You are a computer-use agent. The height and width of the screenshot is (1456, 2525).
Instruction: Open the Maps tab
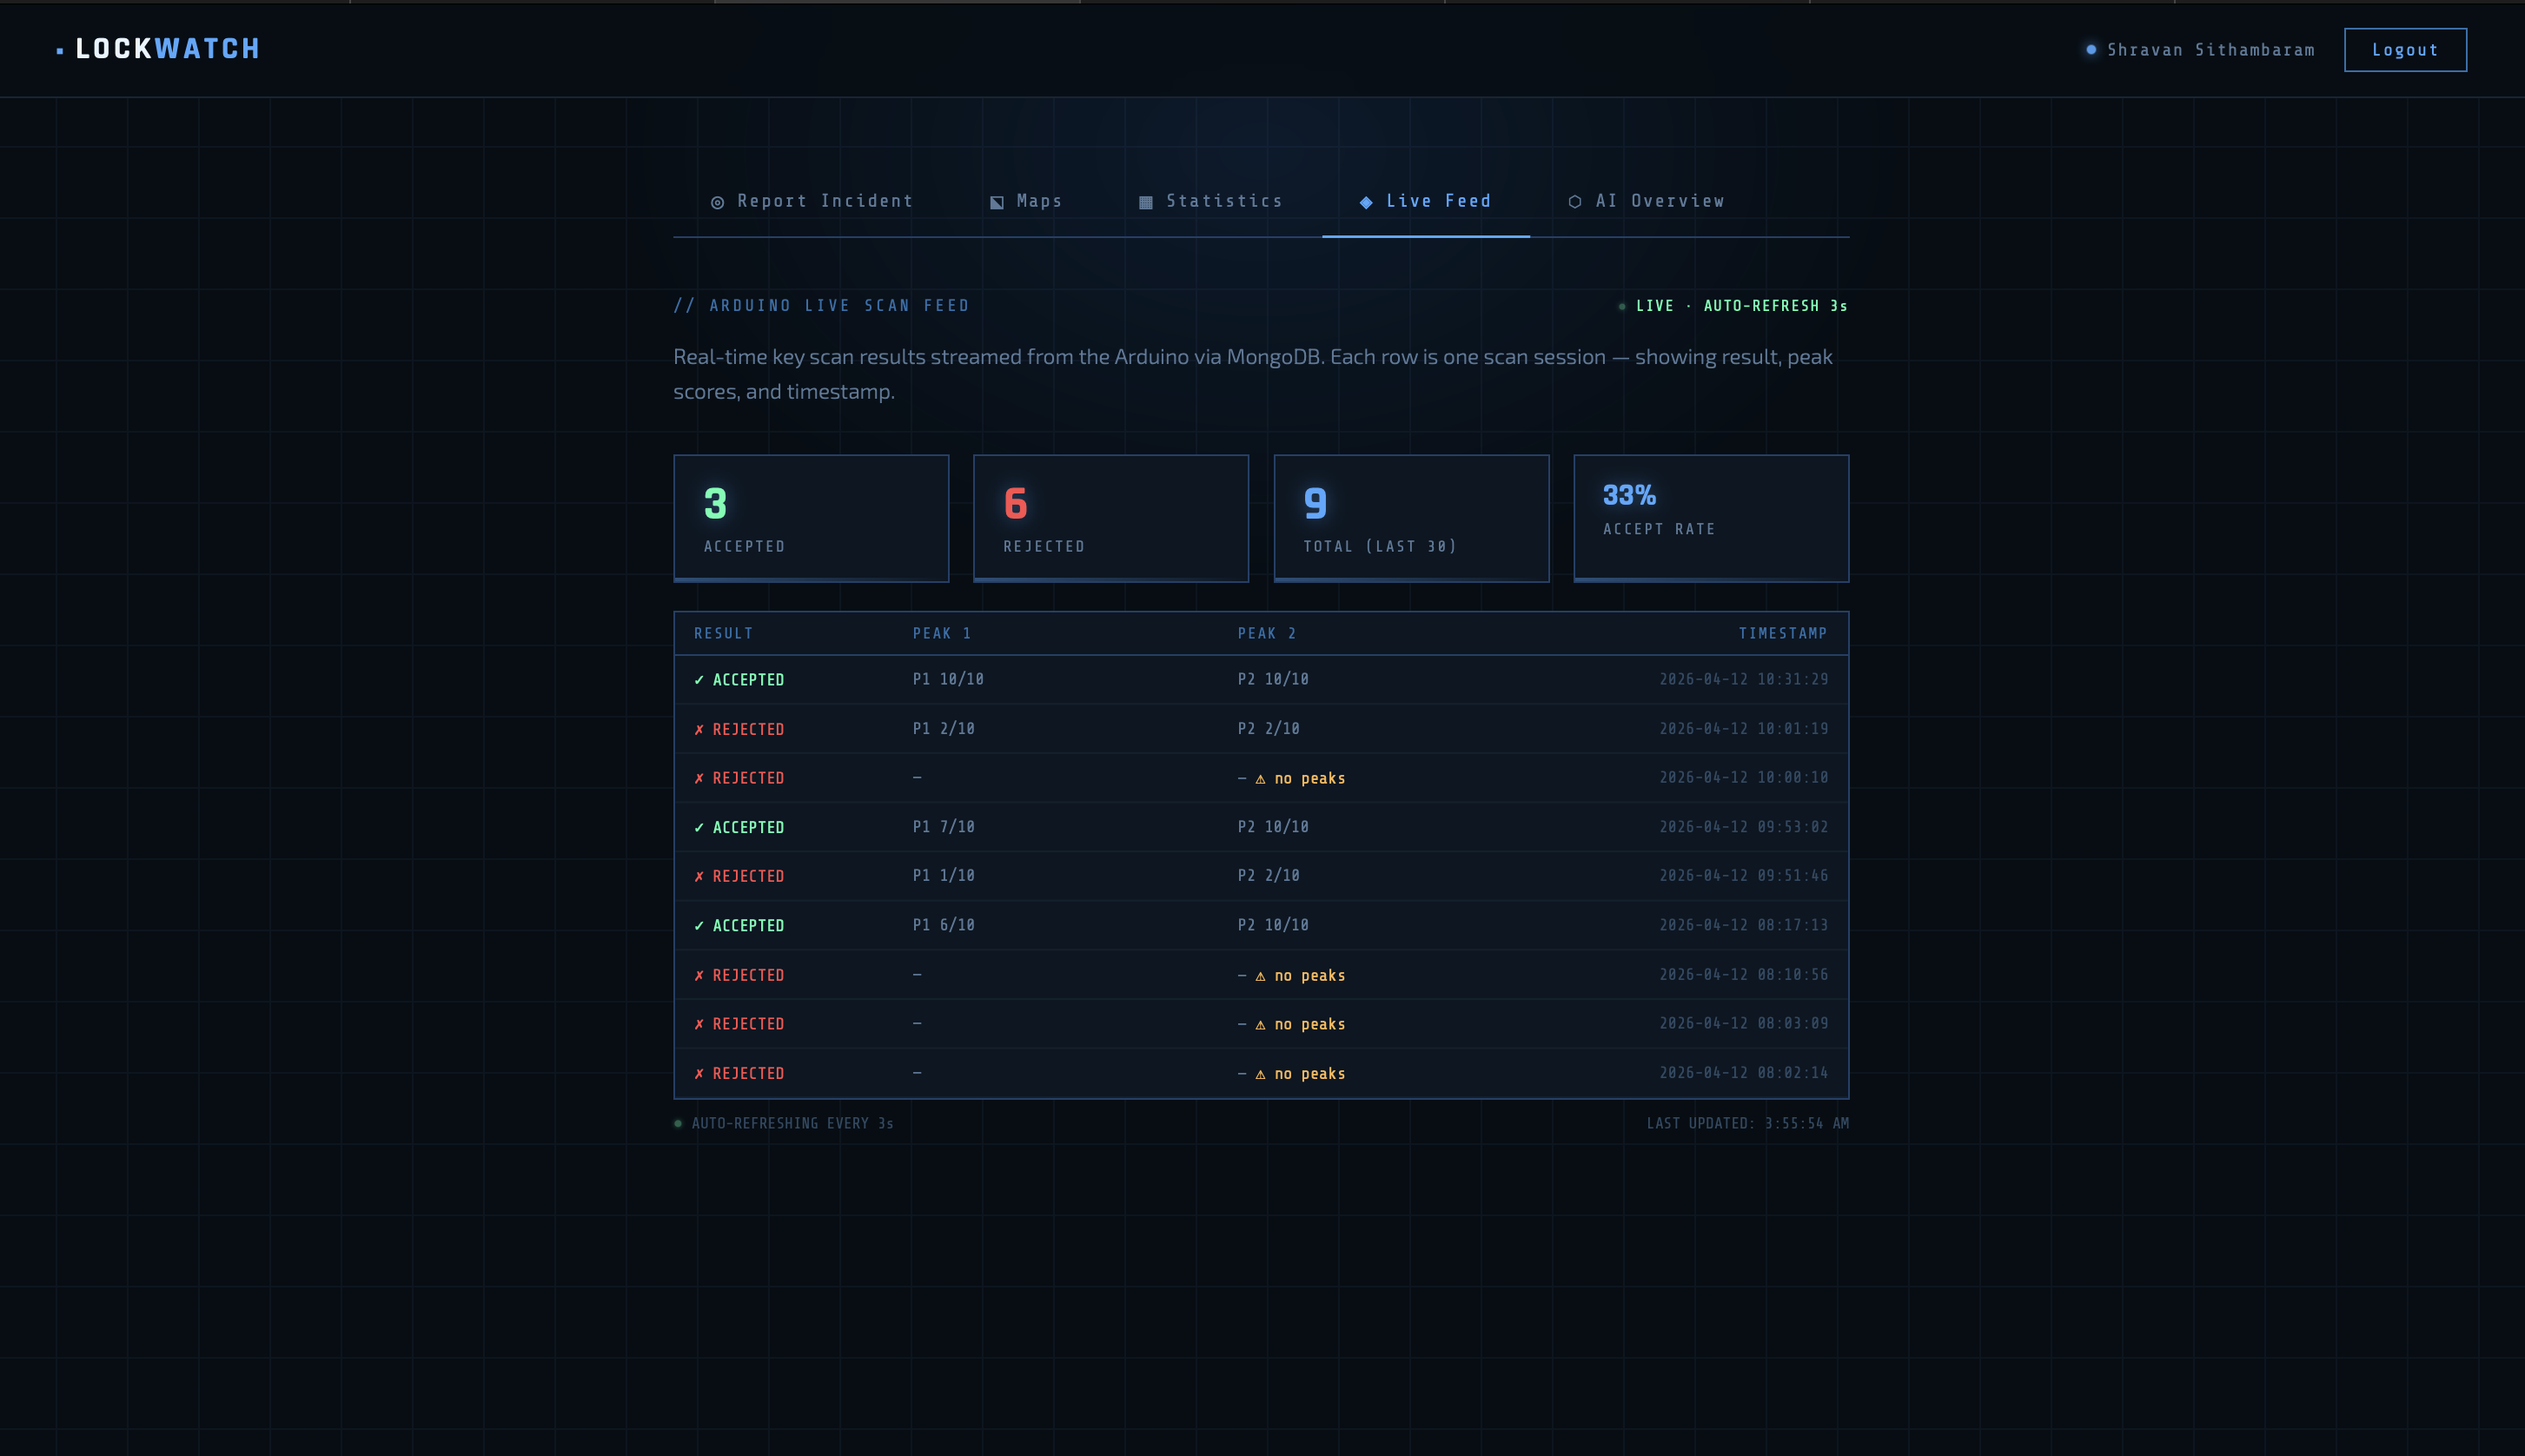tap(1038, 201)
